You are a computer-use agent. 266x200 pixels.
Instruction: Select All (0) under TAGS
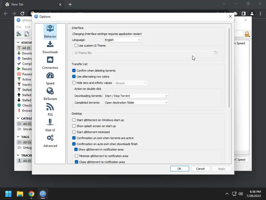(x=24, y=142)
